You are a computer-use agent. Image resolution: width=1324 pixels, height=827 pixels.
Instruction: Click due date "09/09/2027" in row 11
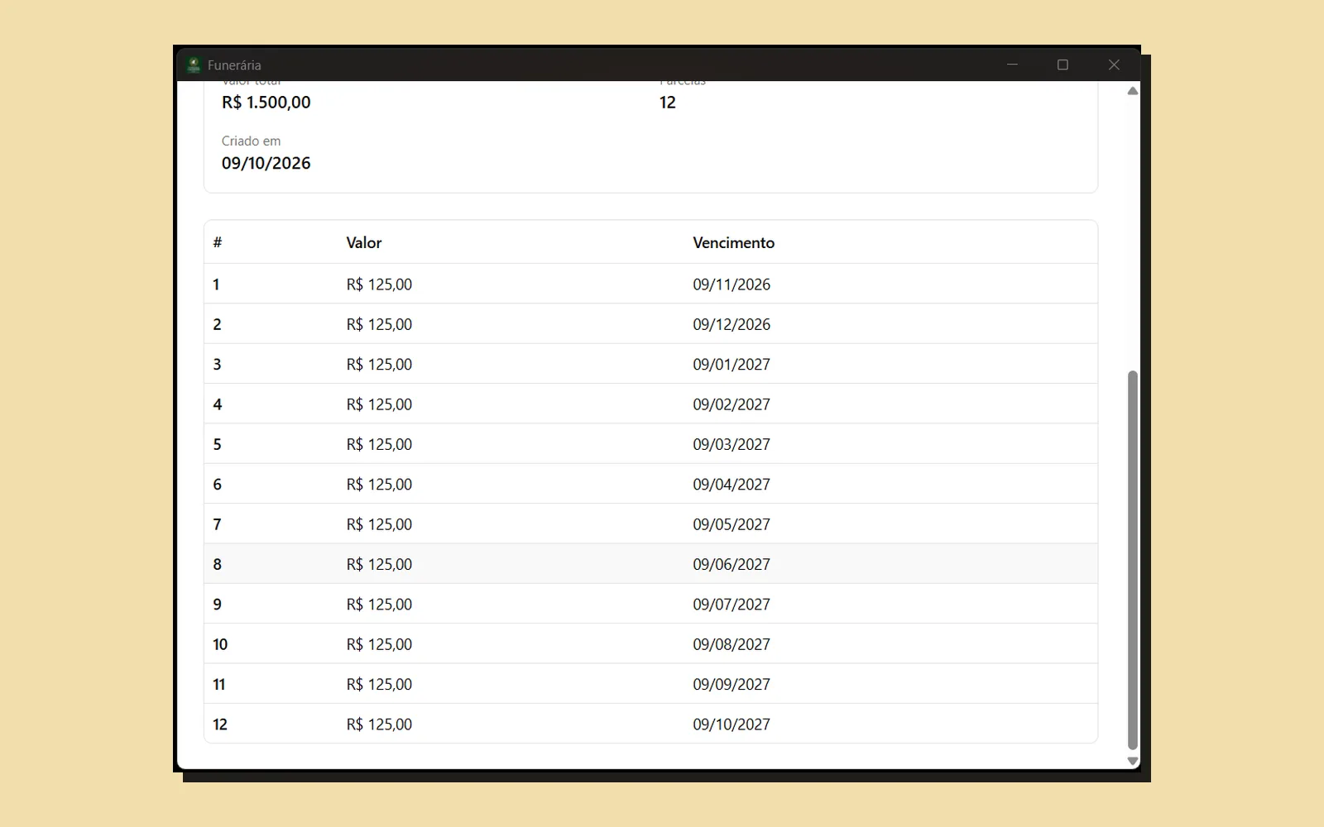[x=732, y=684]
